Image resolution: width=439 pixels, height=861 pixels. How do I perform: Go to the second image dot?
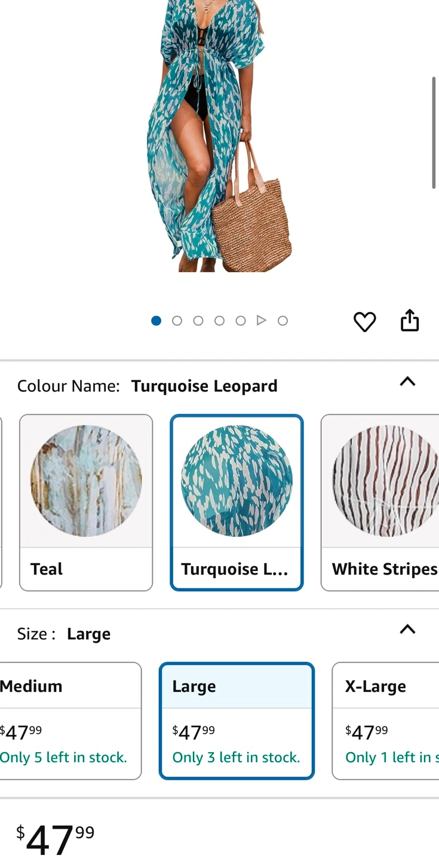[x=177, y=320]
